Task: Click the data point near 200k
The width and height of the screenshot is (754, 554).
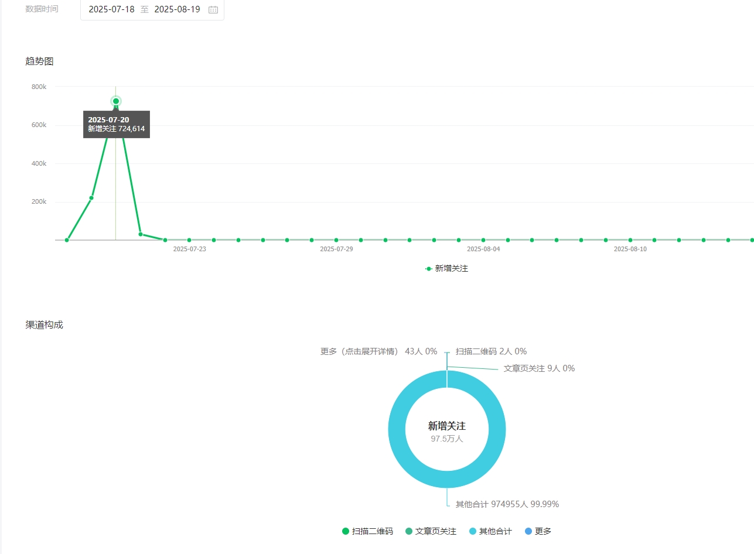Action: 91,198
